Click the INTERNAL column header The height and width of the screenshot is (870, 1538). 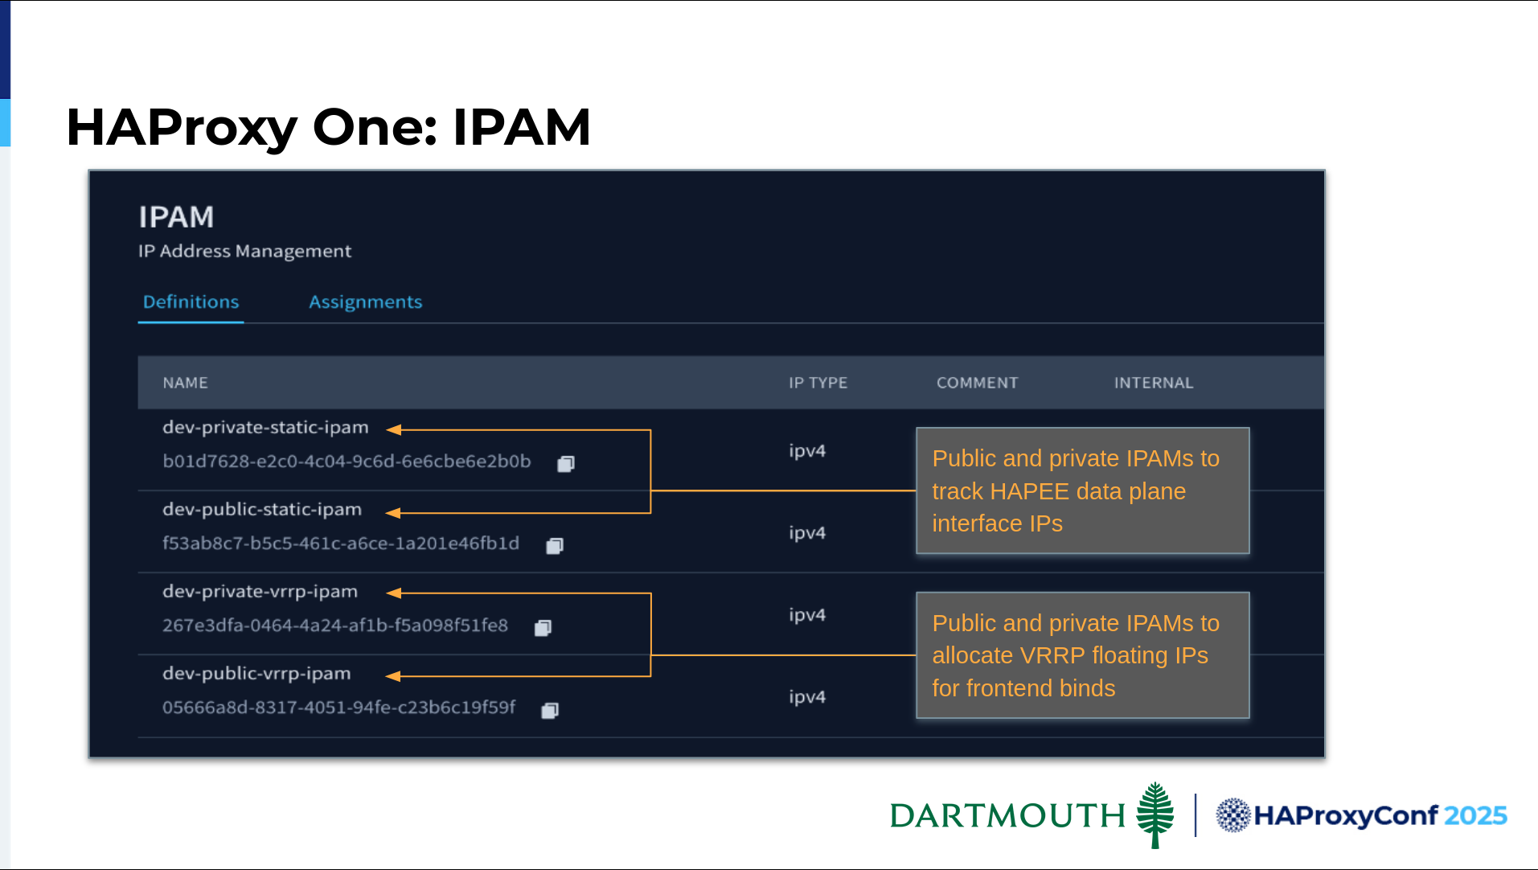1154,383
